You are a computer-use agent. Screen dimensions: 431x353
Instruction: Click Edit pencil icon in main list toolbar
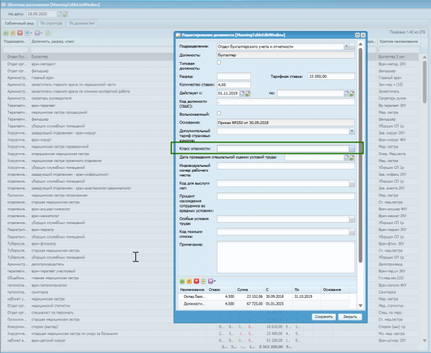click(12, 33)
